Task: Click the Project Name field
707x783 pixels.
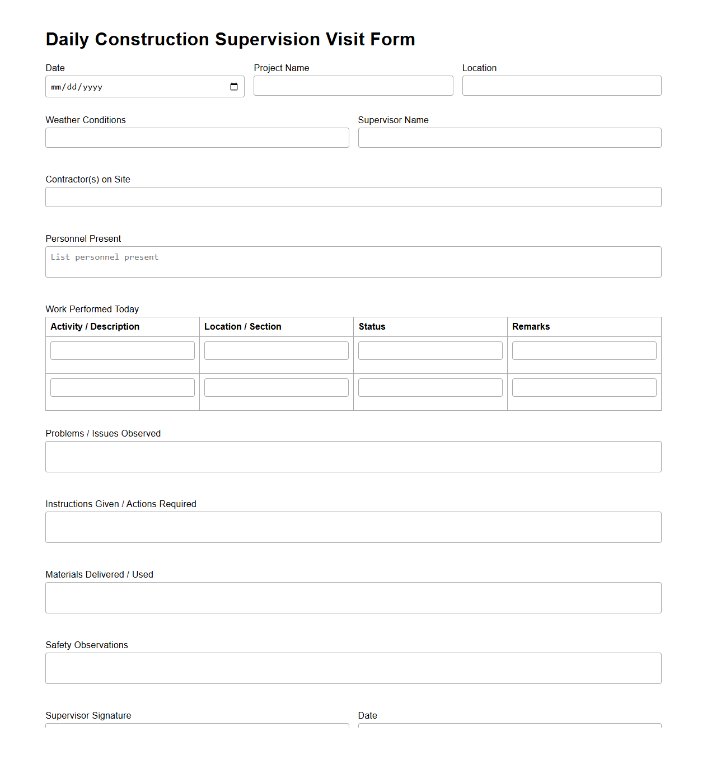Action: point(353,85)
